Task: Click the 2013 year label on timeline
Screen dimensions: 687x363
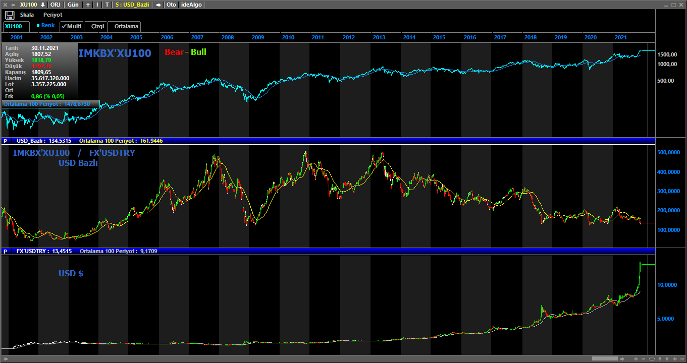Action: (379, 37)
